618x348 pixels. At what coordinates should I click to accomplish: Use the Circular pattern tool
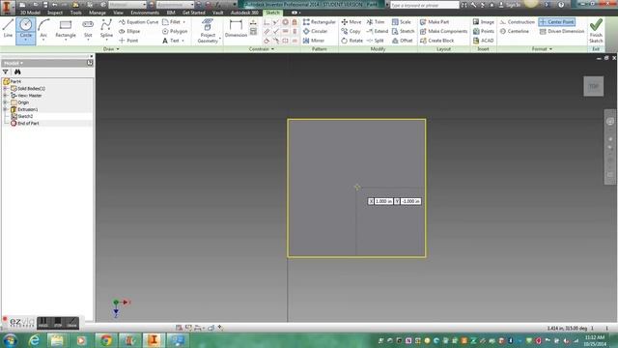[x=315, y=31]
